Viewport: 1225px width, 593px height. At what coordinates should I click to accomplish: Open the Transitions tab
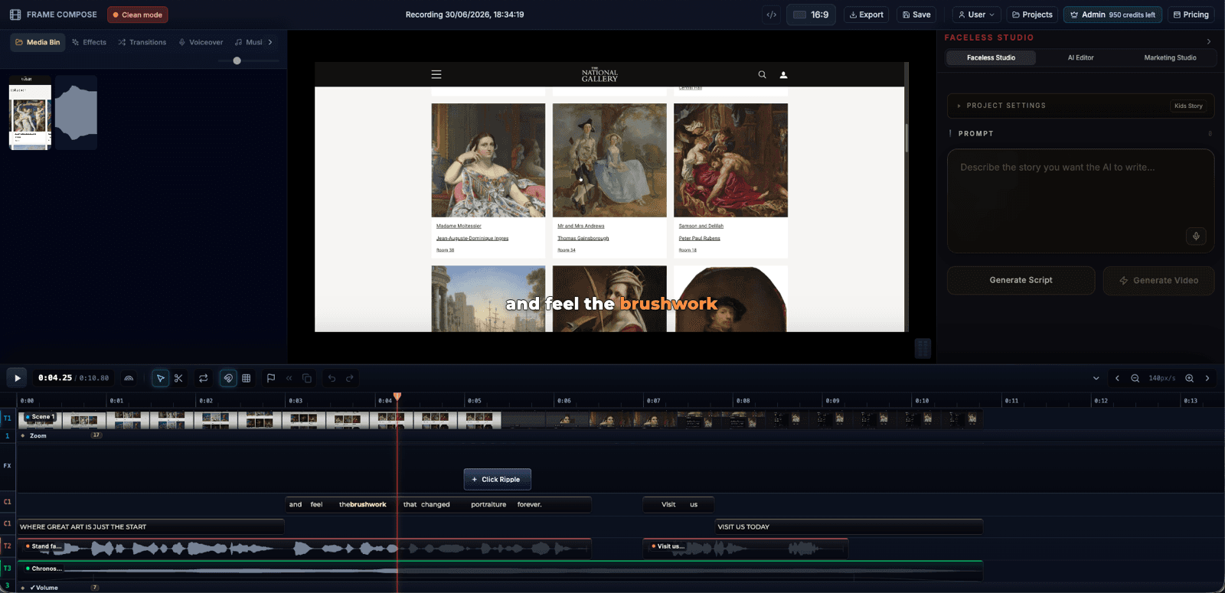142,42
